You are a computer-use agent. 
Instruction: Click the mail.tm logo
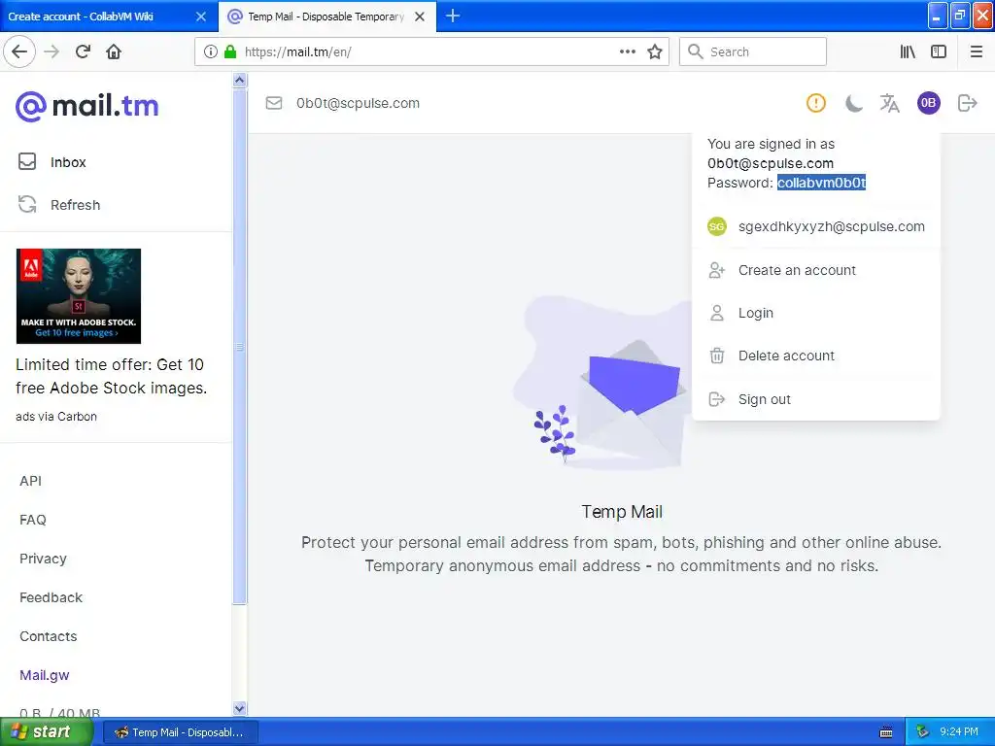click(x=86, y=106)
